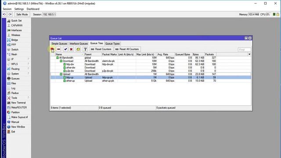Click the Reset Counters button
The height and width of the screenshot is (158, 281).
point(101,49)
